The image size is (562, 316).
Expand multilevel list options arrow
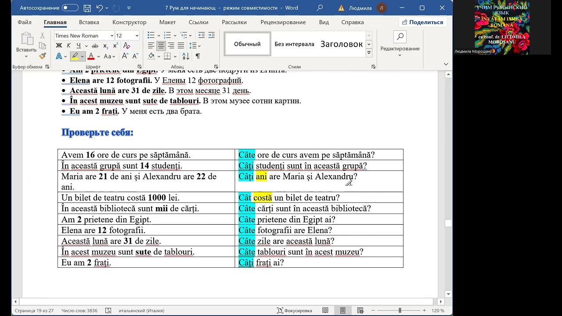pyautogui.click(x=190, y=36)
